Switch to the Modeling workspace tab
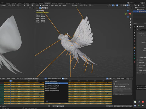The height and width of the screenshot is (109, 146). (x=14, y=3)
